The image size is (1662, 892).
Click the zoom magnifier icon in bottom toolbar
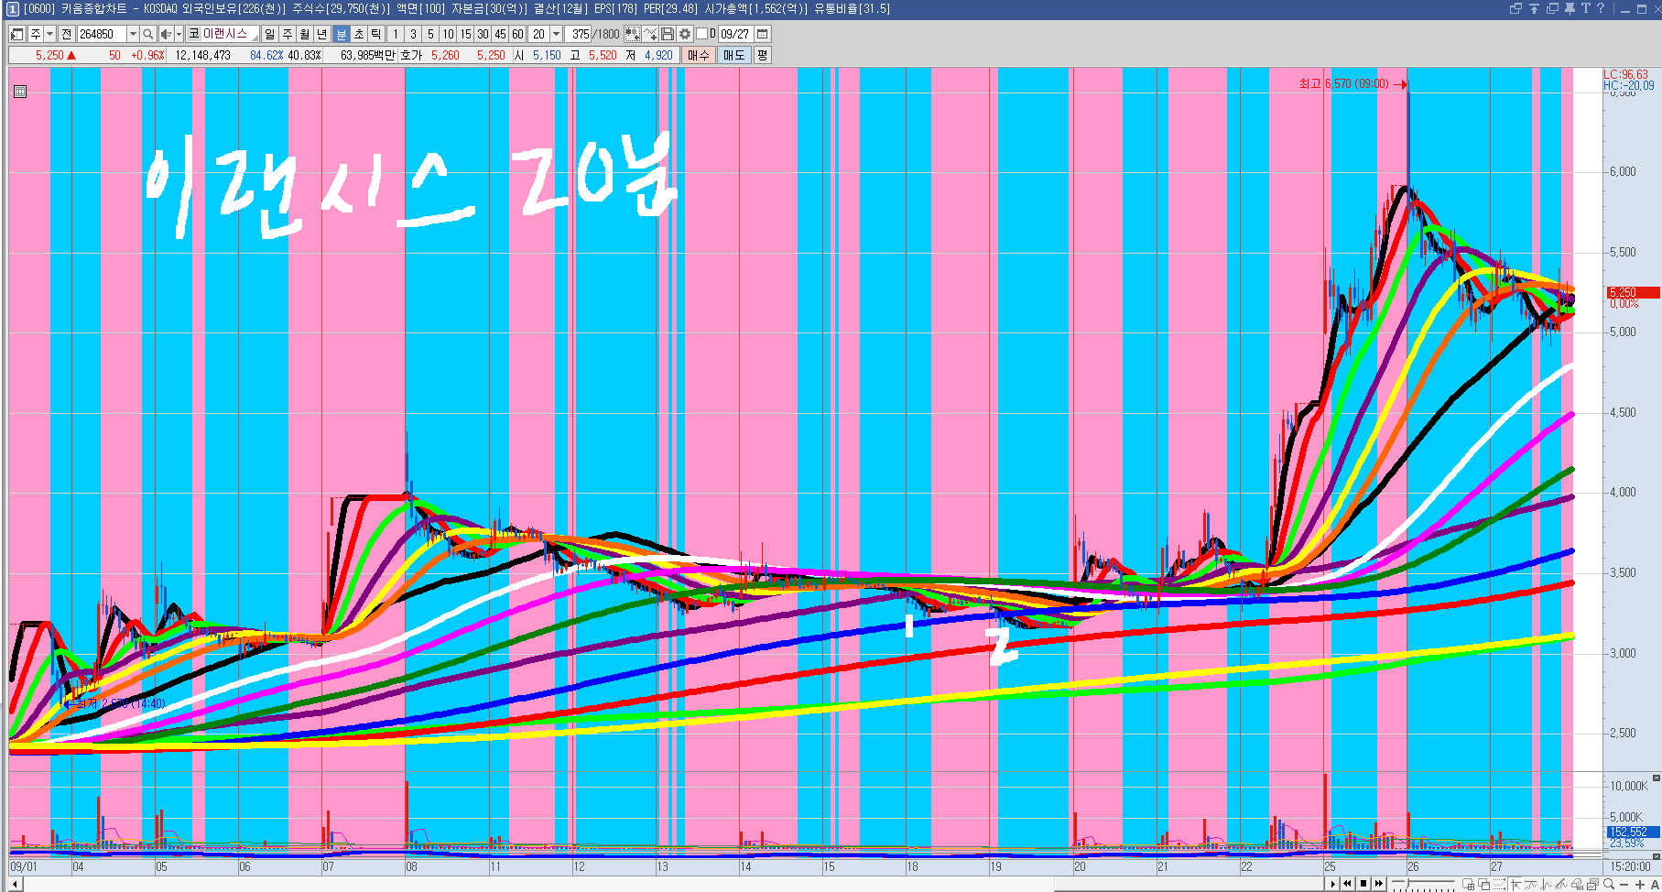pyautogui.click(x=1609, y=884)
